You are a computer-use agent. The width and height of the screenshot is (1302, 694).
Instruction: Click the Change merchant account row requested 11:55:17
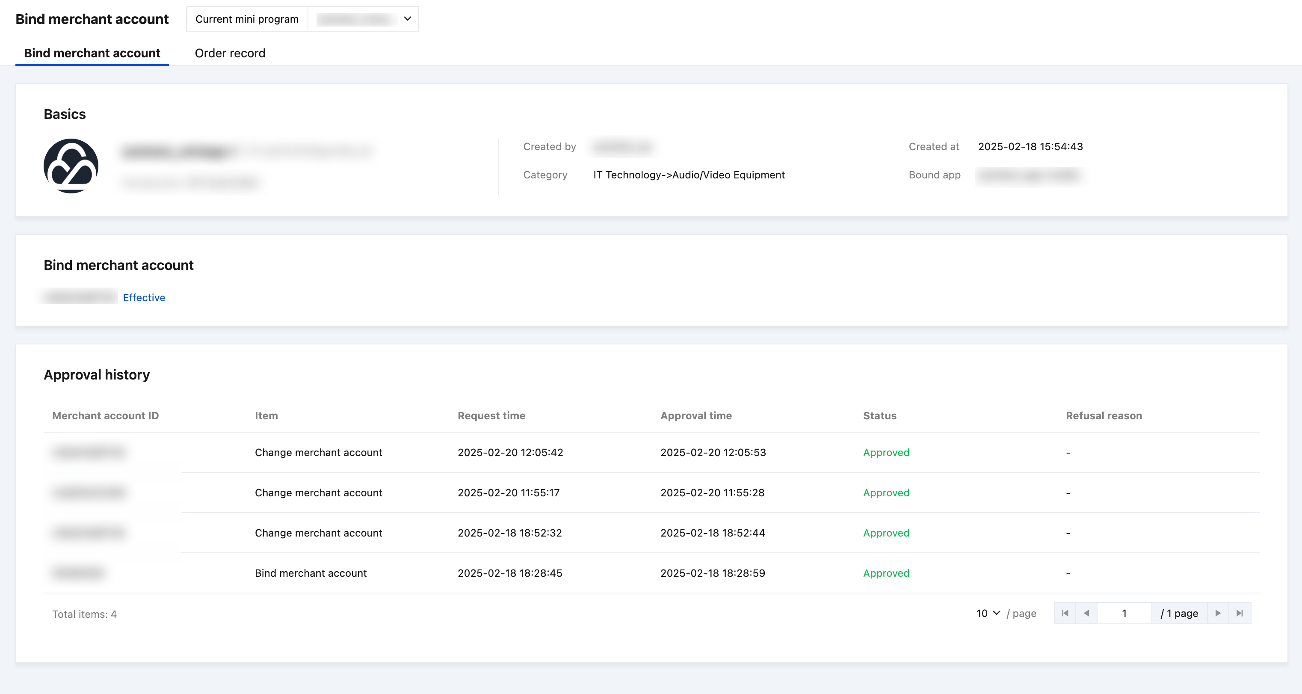point(318,493)
